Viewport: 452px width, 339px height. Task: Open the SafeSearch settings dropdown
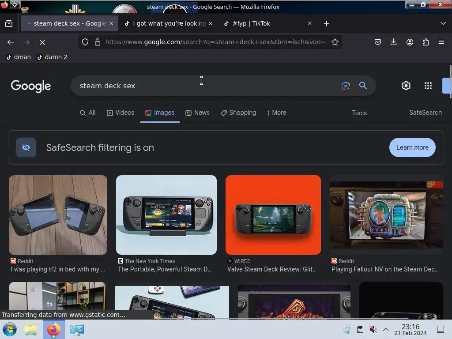tap(425, 113)
